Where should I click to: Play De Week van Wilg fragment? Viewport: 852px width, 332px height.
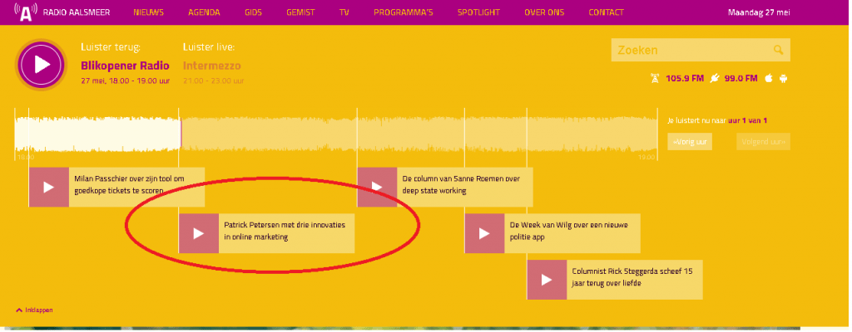pyautogui.click(x=484, y=233)
